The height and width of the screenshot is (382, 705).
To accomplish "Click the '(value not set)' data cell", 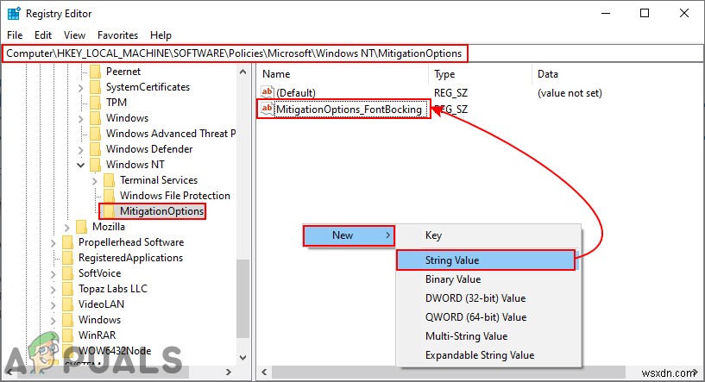I will point(570,93).
